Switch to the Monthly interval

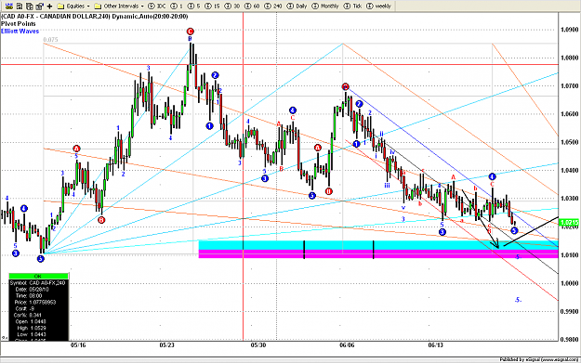(324, 6)
